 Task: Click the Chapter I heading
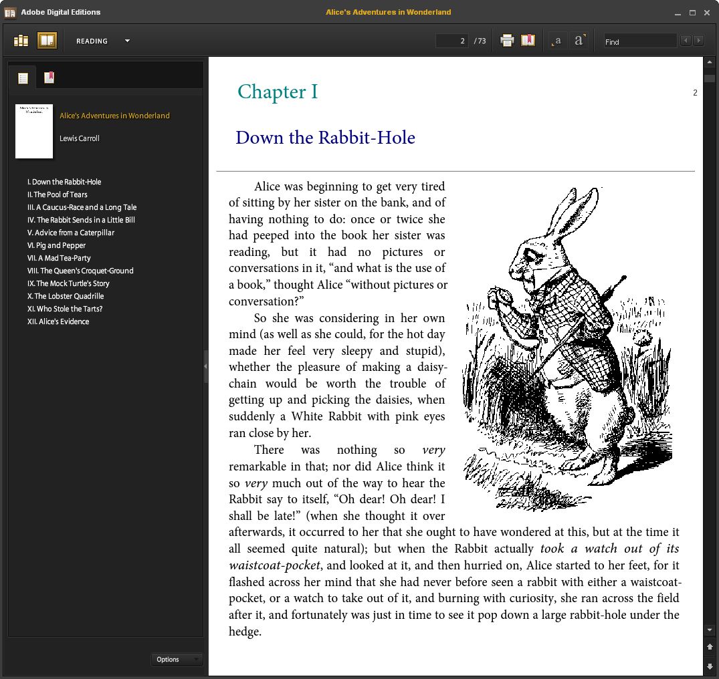(x=278, y=92)
